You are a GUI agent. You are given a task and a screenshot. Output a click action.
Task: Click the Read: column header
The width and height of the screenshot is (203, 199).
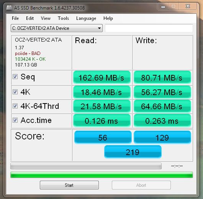click(x=86, y=40)
